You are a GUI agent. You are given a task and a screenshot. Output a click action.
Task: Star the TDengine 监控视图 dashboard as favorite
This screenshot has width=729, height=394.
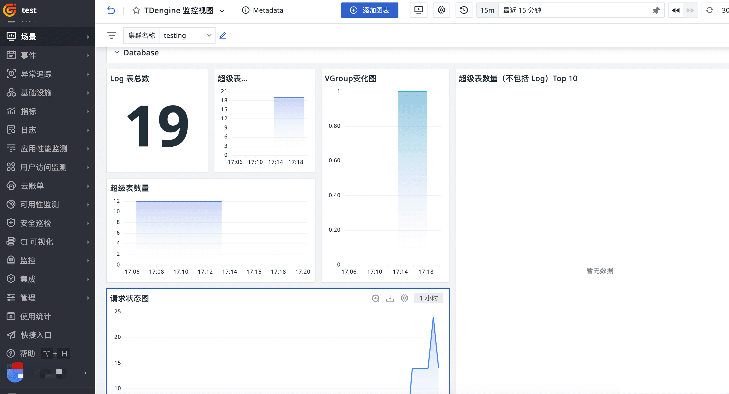coord(136,10)
